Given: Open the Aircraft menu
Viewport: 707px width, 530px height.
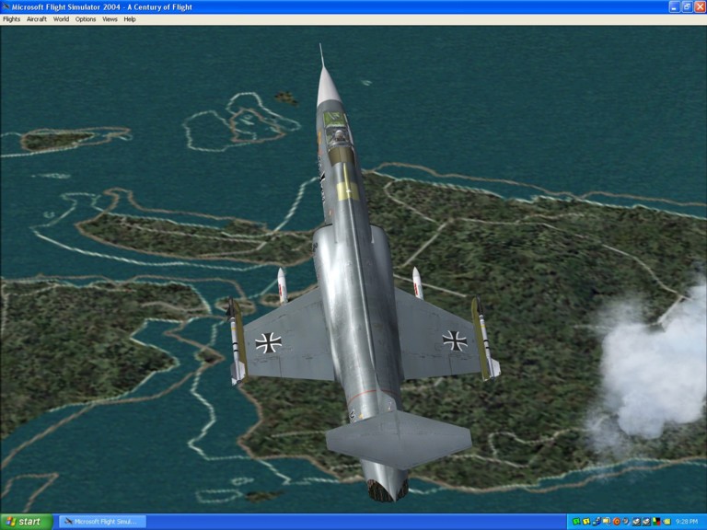Looking at the screenshot, I should pos(36,18).
